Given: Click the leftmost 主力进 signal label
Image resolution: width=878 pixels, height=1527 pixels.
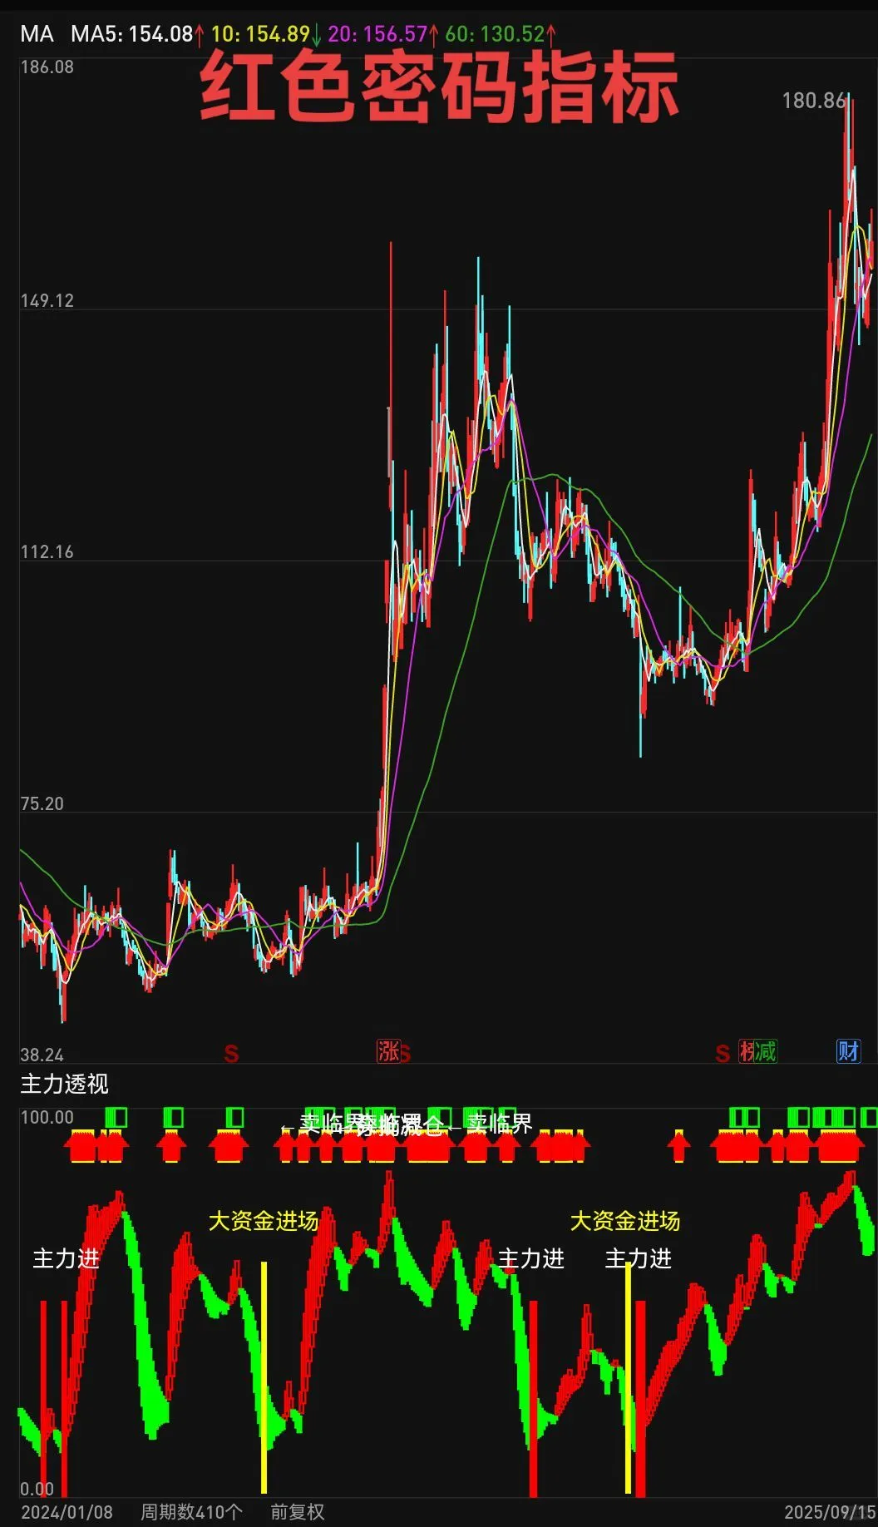Looking at the screenshot, I should pos(67,1258).
